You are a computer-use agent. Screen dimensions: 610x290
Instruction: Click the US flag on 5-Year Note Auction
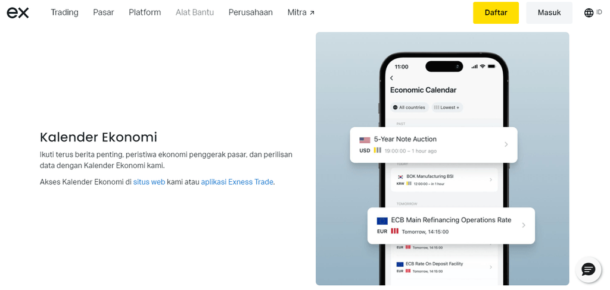365,140
